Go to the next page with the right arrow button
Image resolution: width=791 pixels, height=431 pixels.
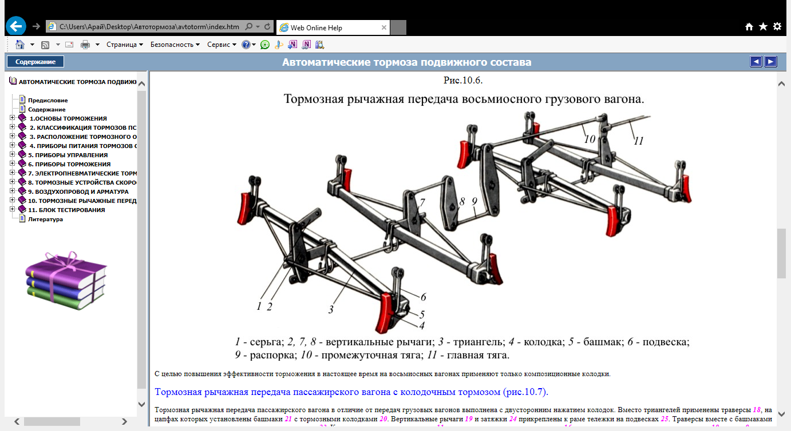click(x=771, y=62)
